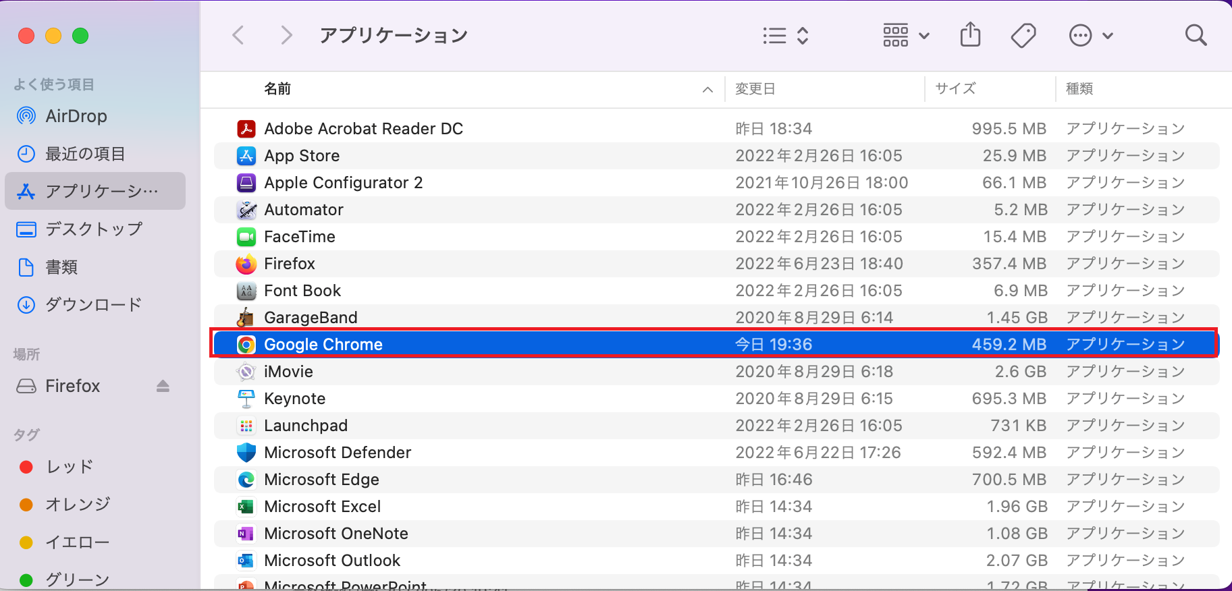The height and width of the screenshot is (591, 1232).
Task: Select the Automator robot icon
Action: tap(246, 210)
